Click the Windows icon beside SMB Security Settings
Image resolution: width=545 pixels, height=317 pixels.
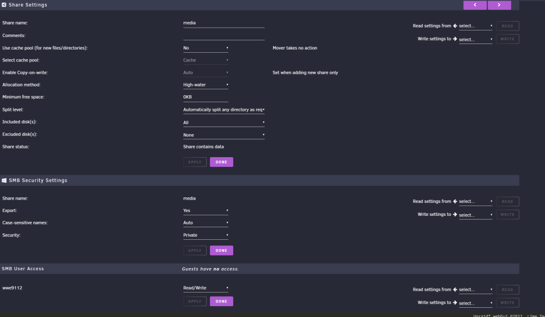pyautogui.click(x=4, y=181)
